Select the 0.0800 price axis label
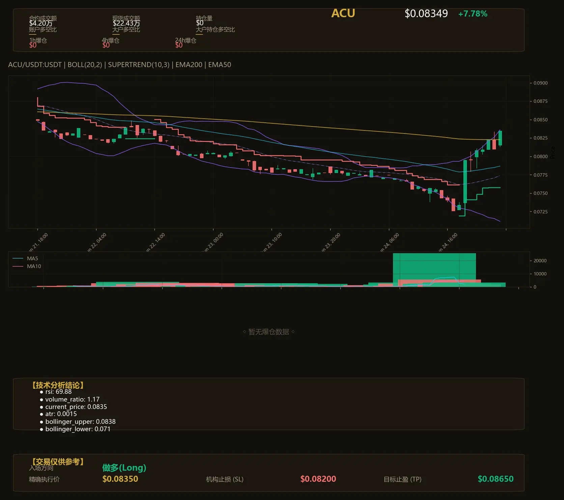 [540, 156]
